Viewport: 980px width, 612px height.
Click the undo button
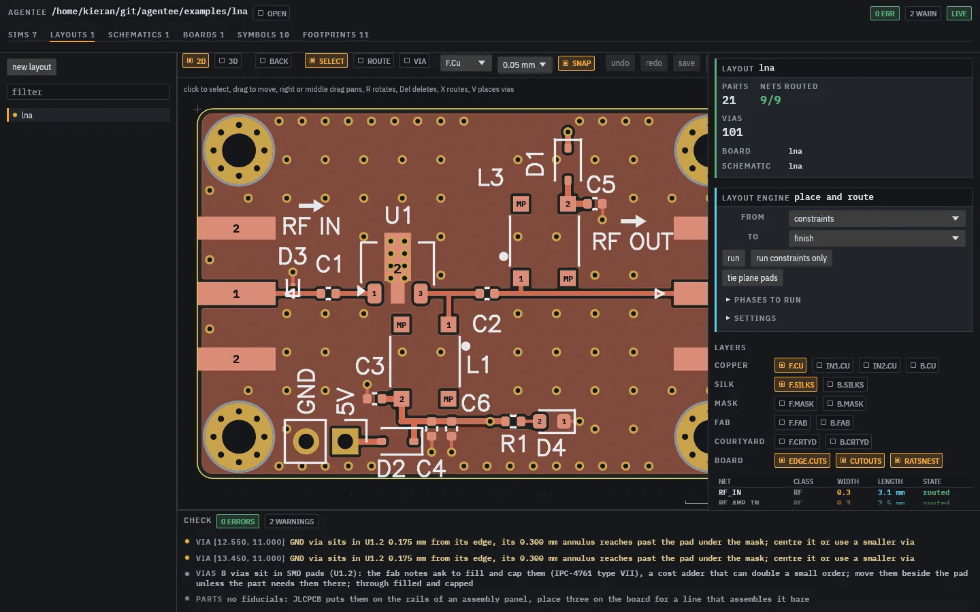click(x=620, y=63)
